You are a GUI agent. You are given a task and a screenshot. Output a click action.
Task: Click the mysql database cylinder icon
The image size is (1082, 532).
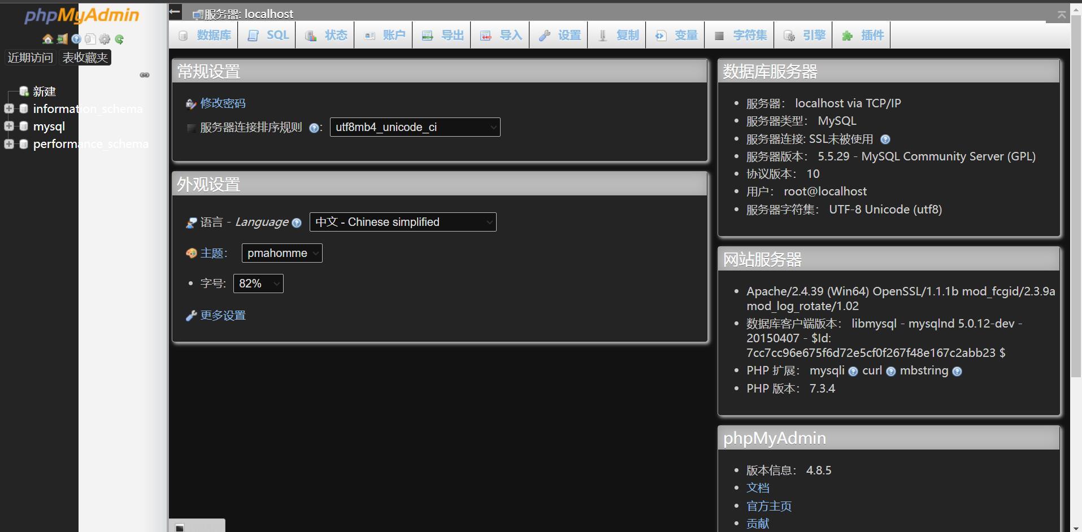24,126
